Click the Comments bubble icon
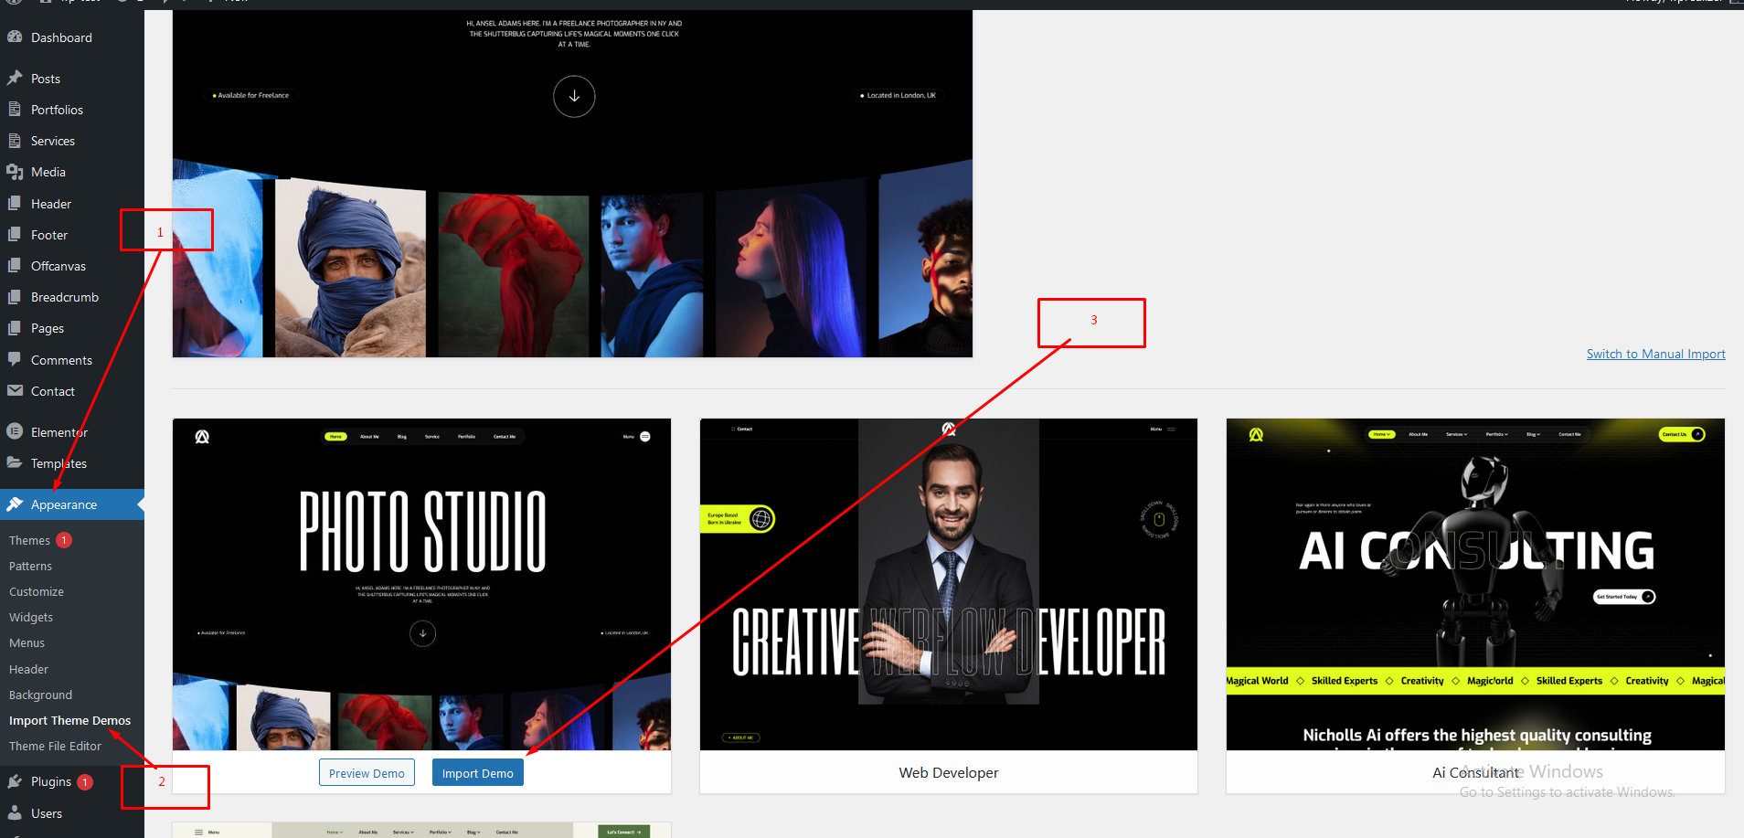This screenshot has height=838, width=1744. point(15,359)
